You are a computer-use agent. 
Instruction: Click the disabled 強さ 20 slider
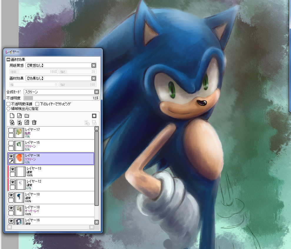coord(78,72)
